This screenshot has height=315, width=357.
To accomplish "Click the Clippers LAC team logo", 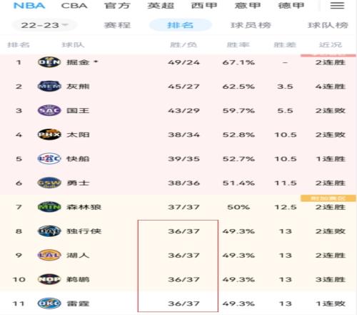I will [49, 159].
